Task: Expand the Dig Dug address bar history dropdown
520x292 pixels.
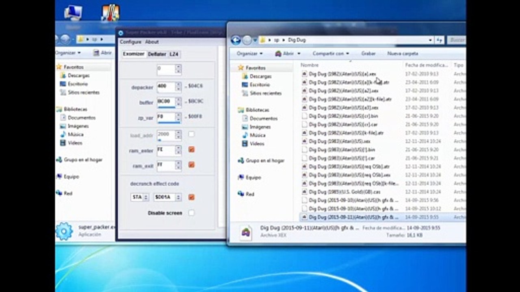Action: click(x=430, y=40)
